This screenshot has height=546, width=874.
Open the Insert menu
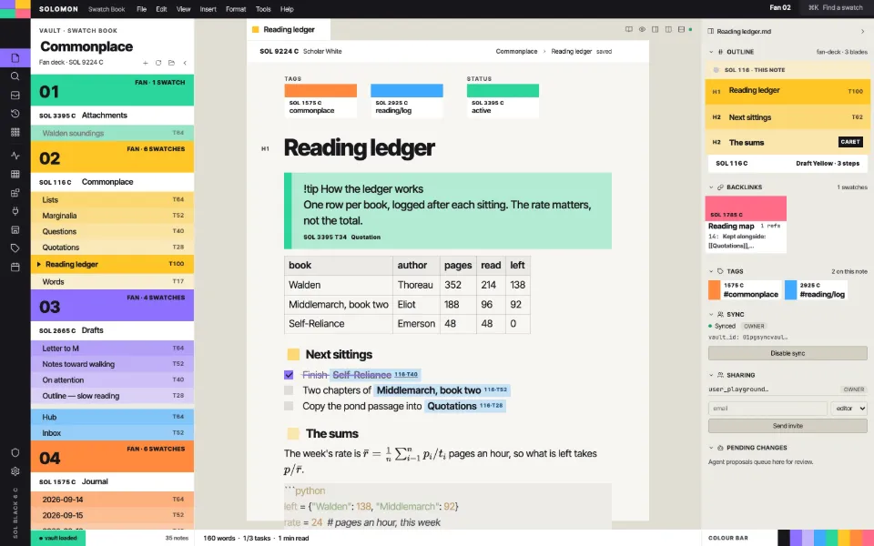(x=208, y=9)
